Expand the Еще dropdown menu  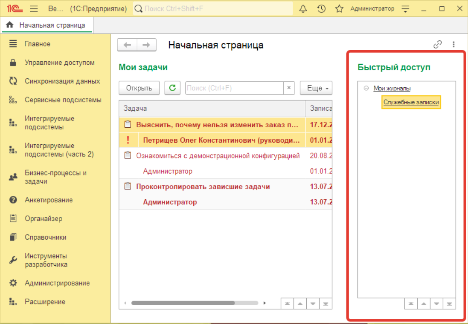[316, 88]
